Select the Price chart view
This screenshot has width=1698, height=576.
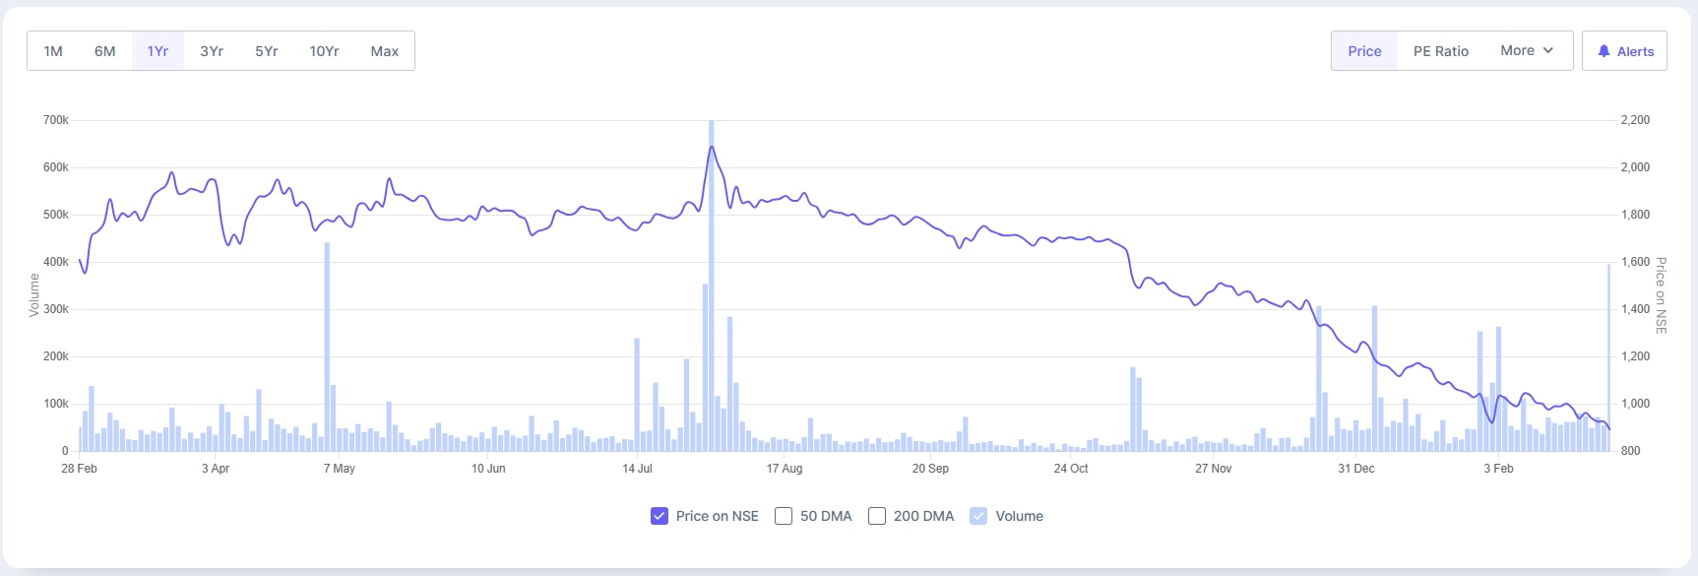tap(1364, 51)
